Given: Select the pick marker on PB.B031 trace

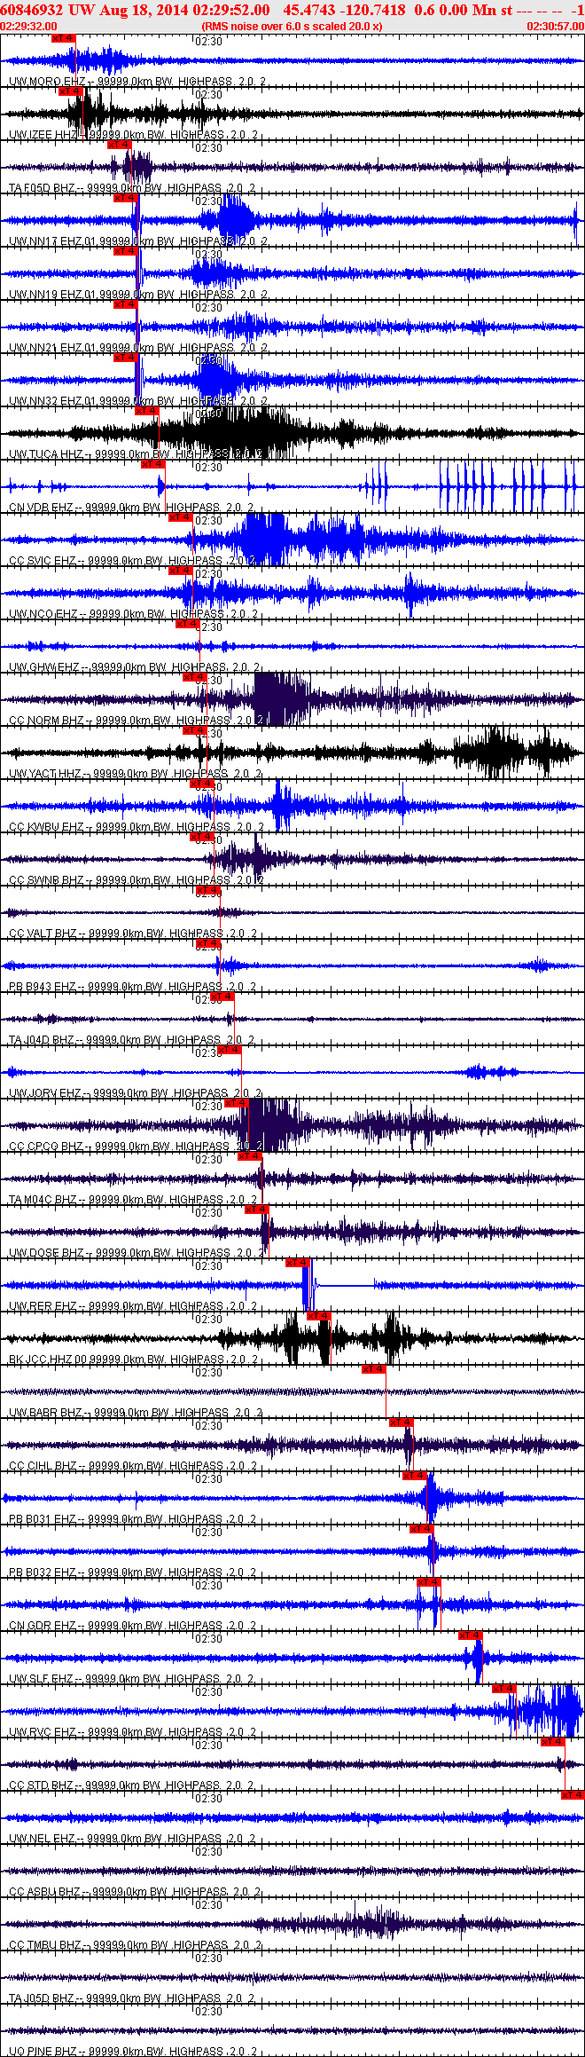Looking at the screenshot, I should [x=415, y=1476].
